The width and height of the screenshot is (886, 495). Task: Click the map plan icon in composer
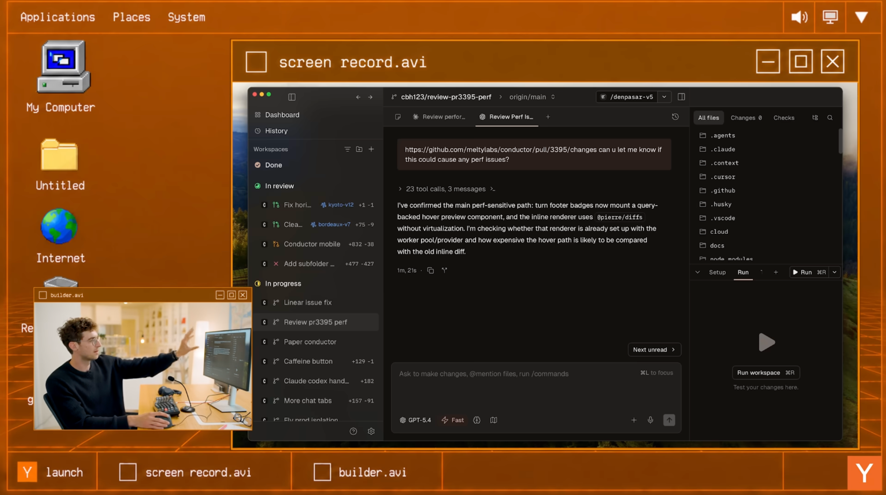(494, 420)
